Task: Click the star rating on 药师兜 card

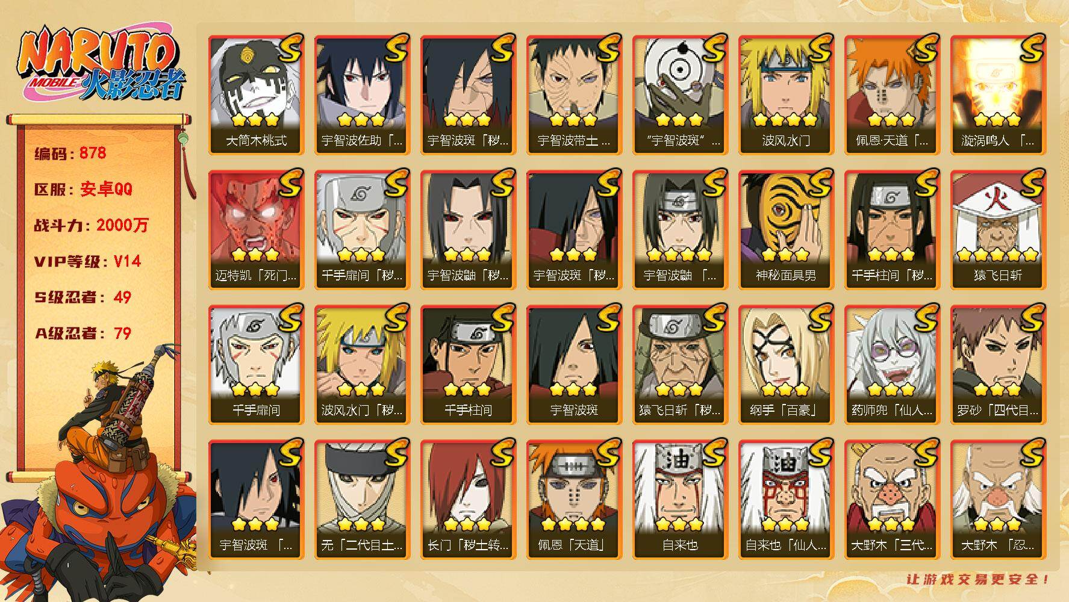Action: tap(893, 389)
